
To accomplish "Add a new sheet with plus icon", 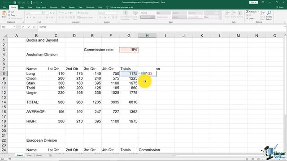I will (50, 156).
